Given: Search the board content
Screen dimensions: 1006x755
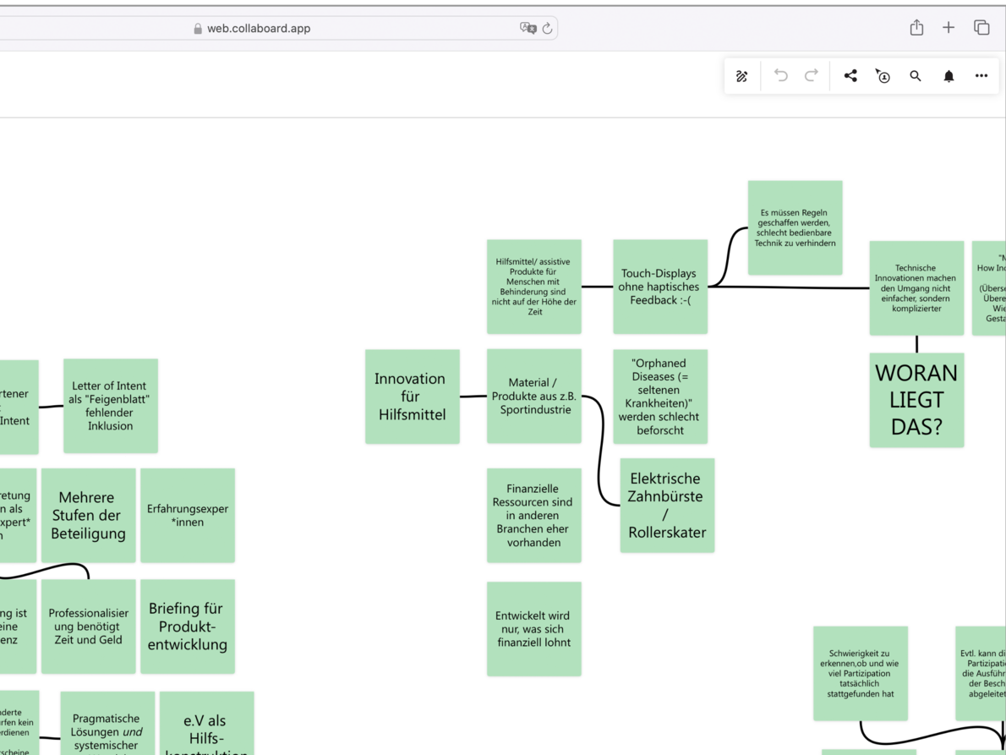Looking at the screenshot, I should [x=915, y=76].
